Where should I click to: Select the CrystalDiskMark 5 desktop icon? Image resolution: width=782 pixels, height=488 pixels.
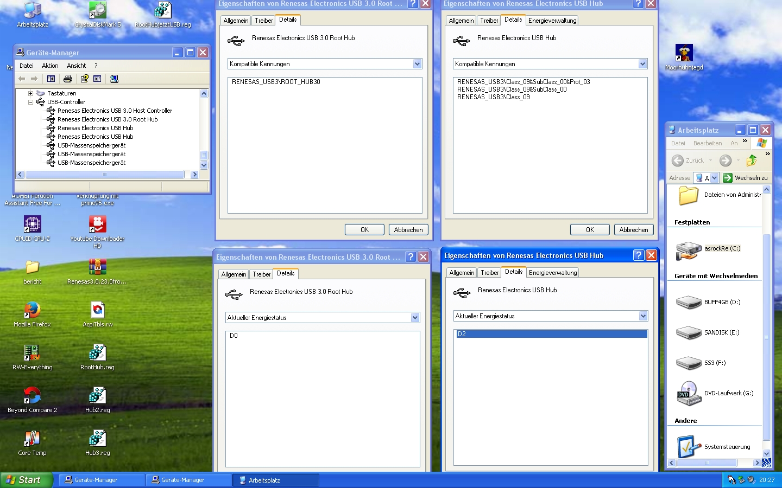[x=98, y=15]
